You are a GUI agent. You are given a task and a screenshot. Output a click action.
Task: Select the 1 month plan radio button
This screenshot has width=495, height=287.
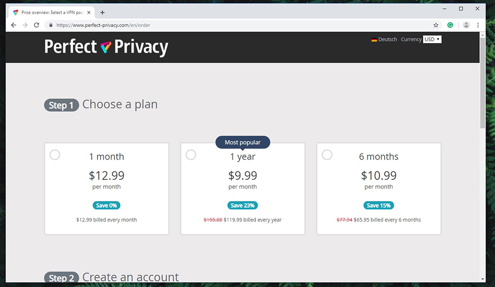[x=54, y=155]
